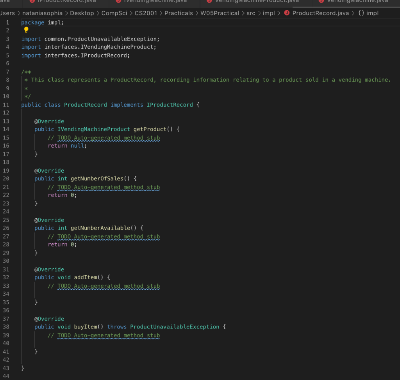400x380 pixels.
Task: Place cursor on 'package impl;' on line 1
Action: [42, 22]
